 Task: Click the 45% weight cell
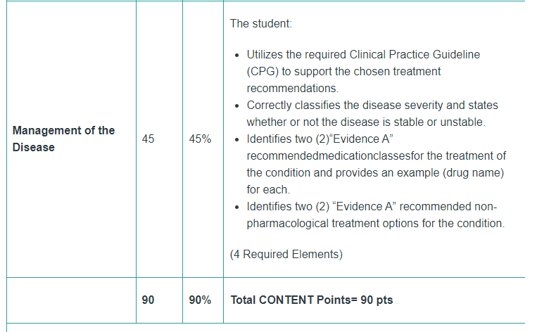tap(200, 139)
